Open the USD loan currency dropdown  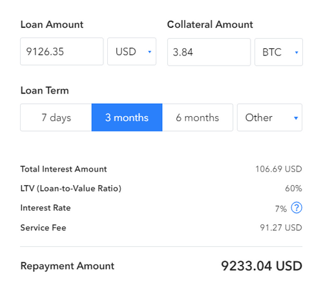click(x=132, y=52)
